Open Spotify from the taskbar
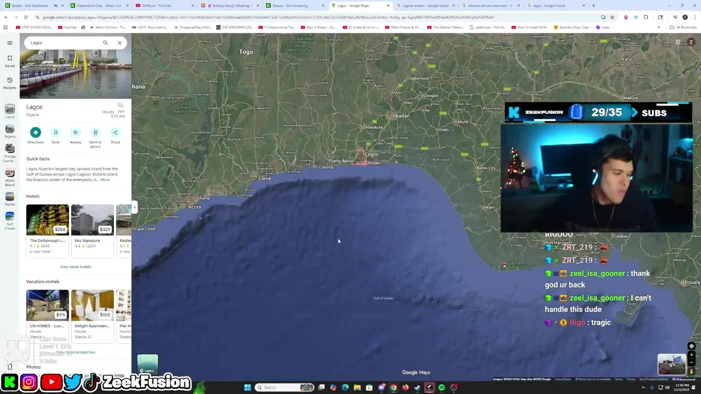This screenshot has height=394, width=701. 441,387
